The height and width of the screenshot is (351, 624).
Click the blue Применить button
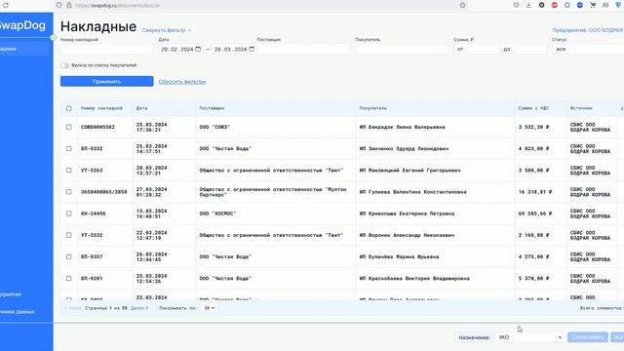[106, 81]
